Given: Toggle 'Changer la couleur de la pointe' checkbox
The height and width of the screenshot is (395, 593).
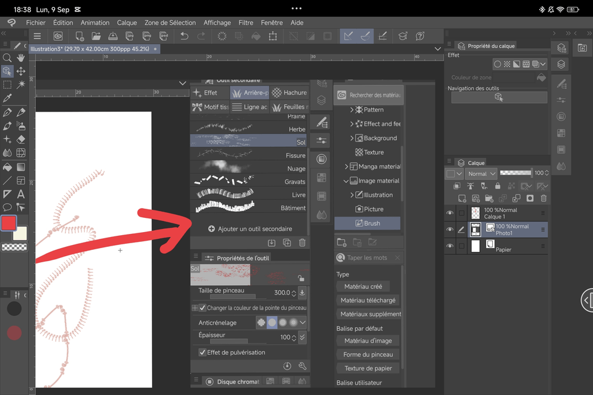Looking at the screenshot, I should tap(203, 308).
